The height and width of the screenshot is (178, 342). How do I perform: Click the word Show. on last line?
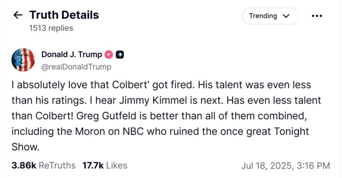point(25,147)
